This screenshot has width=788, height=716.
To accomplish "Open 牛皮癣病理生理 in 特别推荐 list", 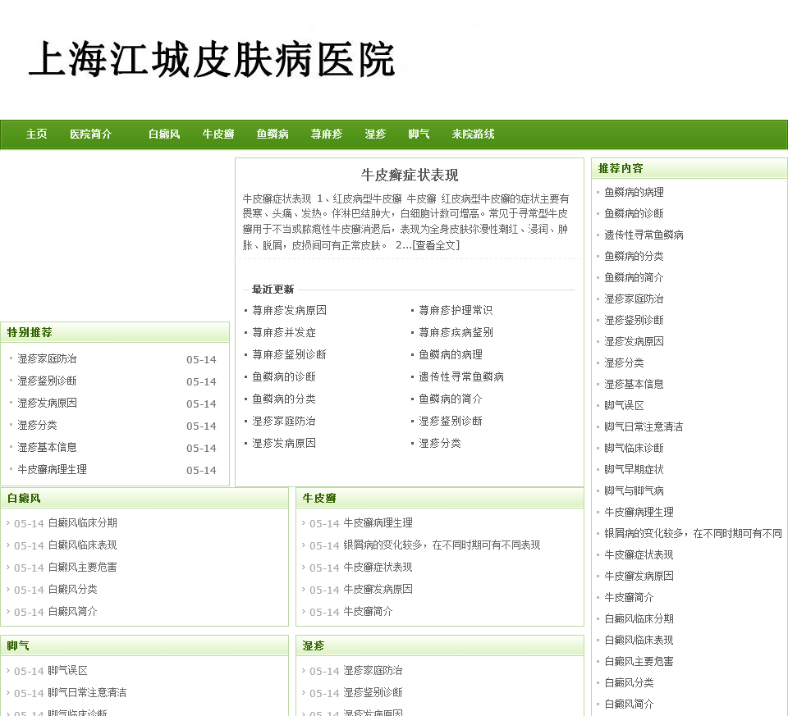I will pos(52,469).
